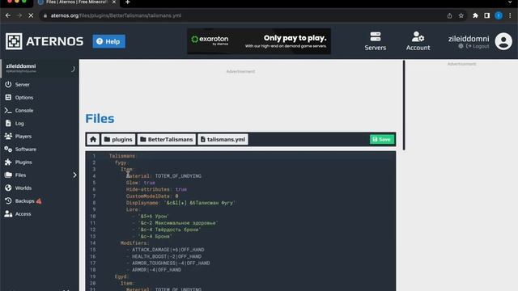Open the plugins folder breadcrumb
Viewport: 518px width, 291px height.
118,139
